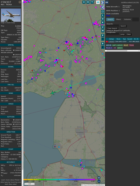Switch to the Columns tab

pos(127,19)
